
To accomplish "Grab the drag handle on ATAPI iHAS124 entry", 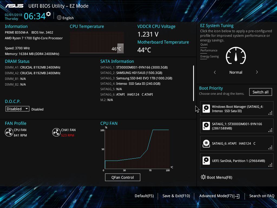I will [x=270, y=148].
